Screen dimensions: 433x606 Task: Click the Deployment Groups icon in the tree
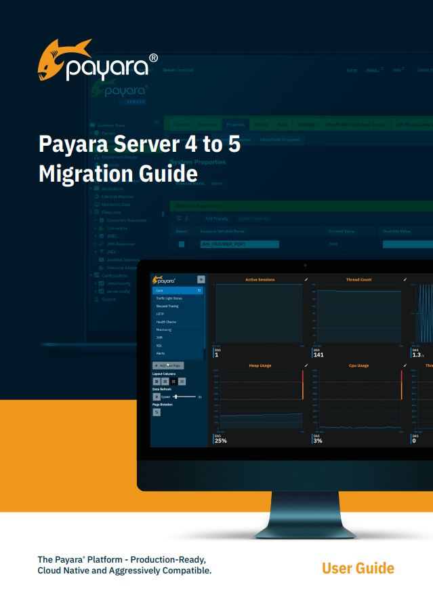click(x=97, y=157)
